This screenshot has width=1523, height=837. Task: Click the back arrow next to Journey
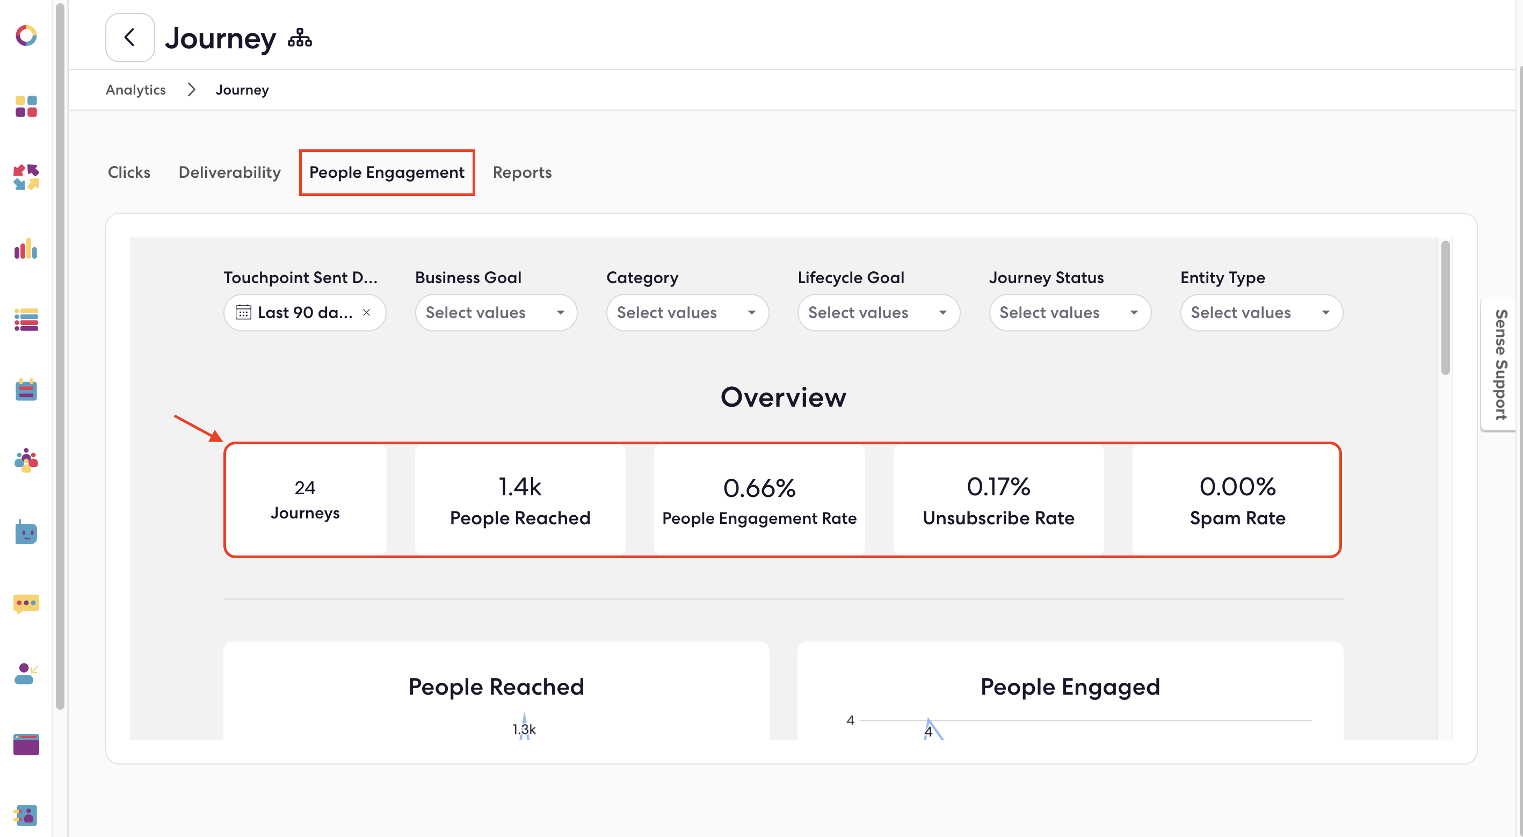[x=130, y=37]
